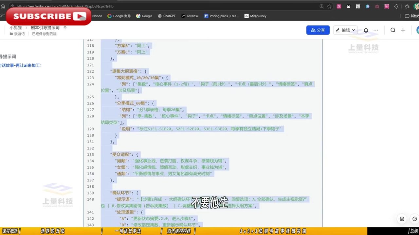Open the browser favorites list icon
The width and height of the screenshot is (419, 235).
coord(408,6)
